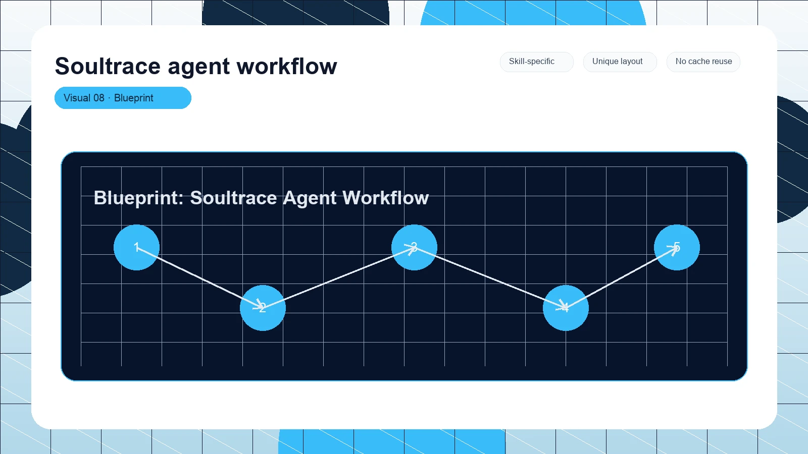
Task: Click the Soultrace agent workflow heading
Action: click(196, 67)
